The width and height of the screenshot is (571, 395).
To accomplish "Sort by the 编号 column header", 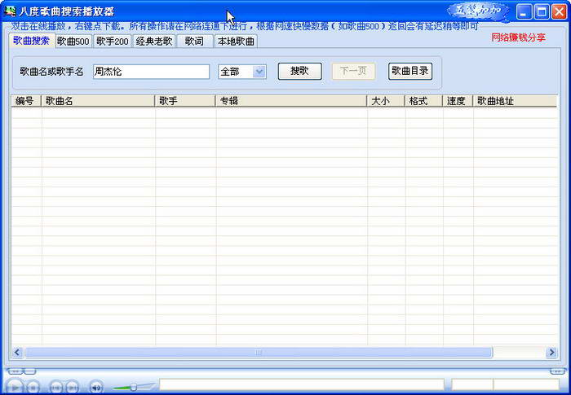I will click(26, 101).
